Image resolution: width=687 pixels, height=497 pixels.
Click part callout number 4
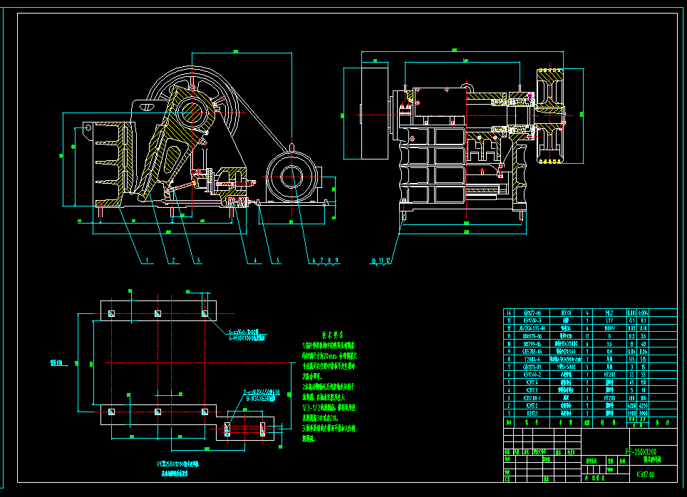click(255, 261)
